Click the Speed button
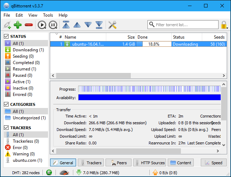Screen dimensions: 231x177 point(214,163)
